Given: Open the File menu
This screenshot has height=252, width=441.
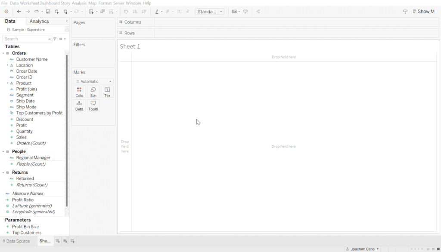Looking at the screenshot, I should [x=4, y=3].
